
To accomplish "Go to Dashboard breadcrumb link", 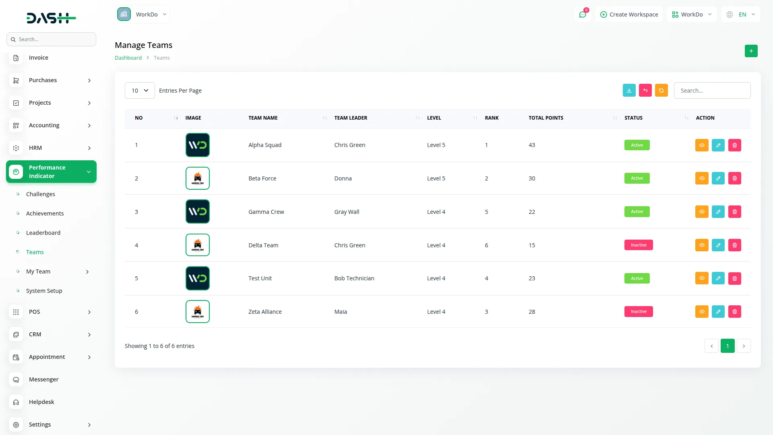I will pyautogui.click(x=128, y=58).
